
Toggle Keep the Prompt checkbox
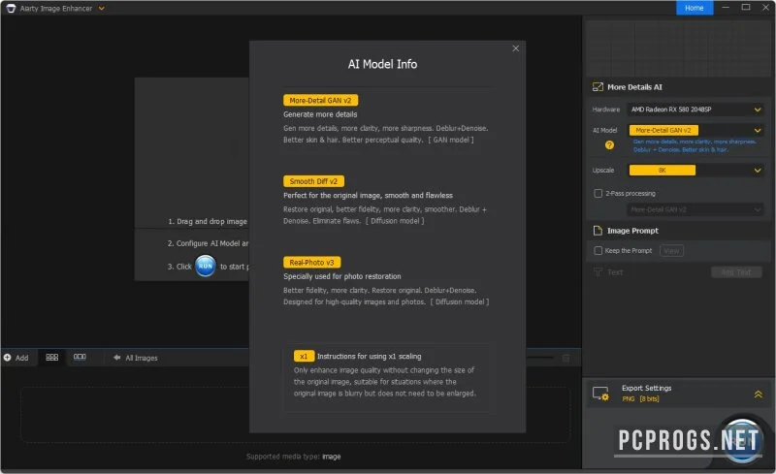tap(598, 251)
